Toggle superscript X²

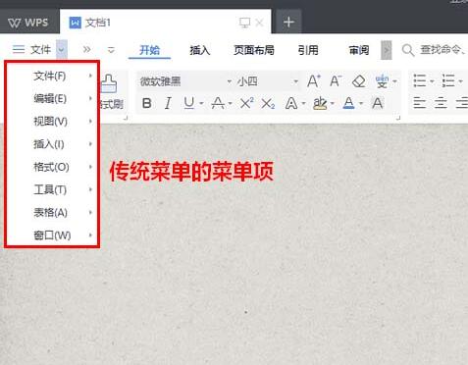(x=246, y=103)
